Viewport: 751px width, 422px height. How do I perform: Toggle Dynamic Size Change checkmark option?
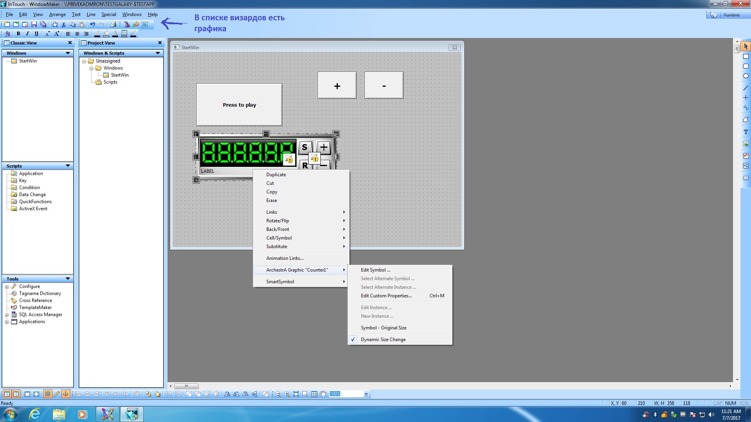point(383,340)
